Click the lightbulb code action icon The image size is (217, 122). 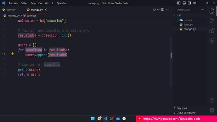13,54
